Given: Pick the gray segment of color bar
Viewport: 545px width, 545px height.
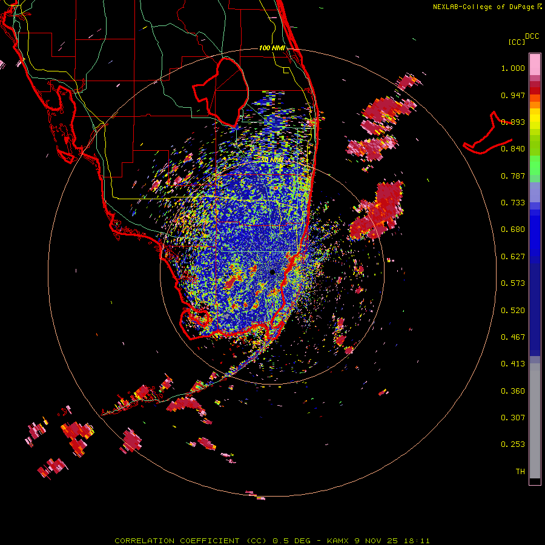Looking at the screenshot, I should [535, 421].
